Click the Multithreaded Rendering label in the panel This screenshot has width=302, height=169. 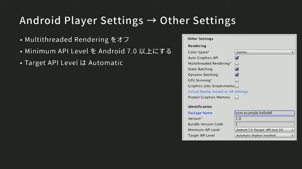[210, 63]
